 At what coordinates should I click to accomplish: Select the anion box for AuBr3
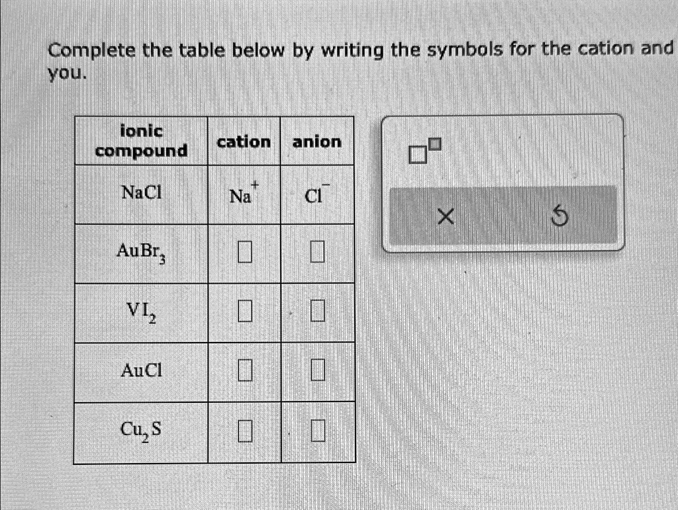point(316,252)
